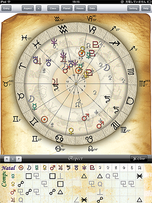The image size is (152, 203).
Task: Open the Planet menu
Action: tap(67, 8)
